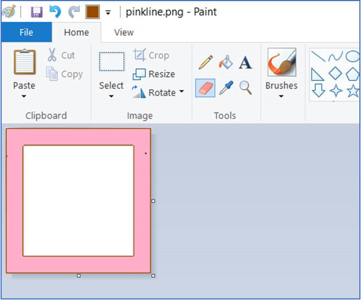Select the Color picker eyedropper tool
Image resolution: width=361 pixels, height=300 pixels.
pos(226,88)
